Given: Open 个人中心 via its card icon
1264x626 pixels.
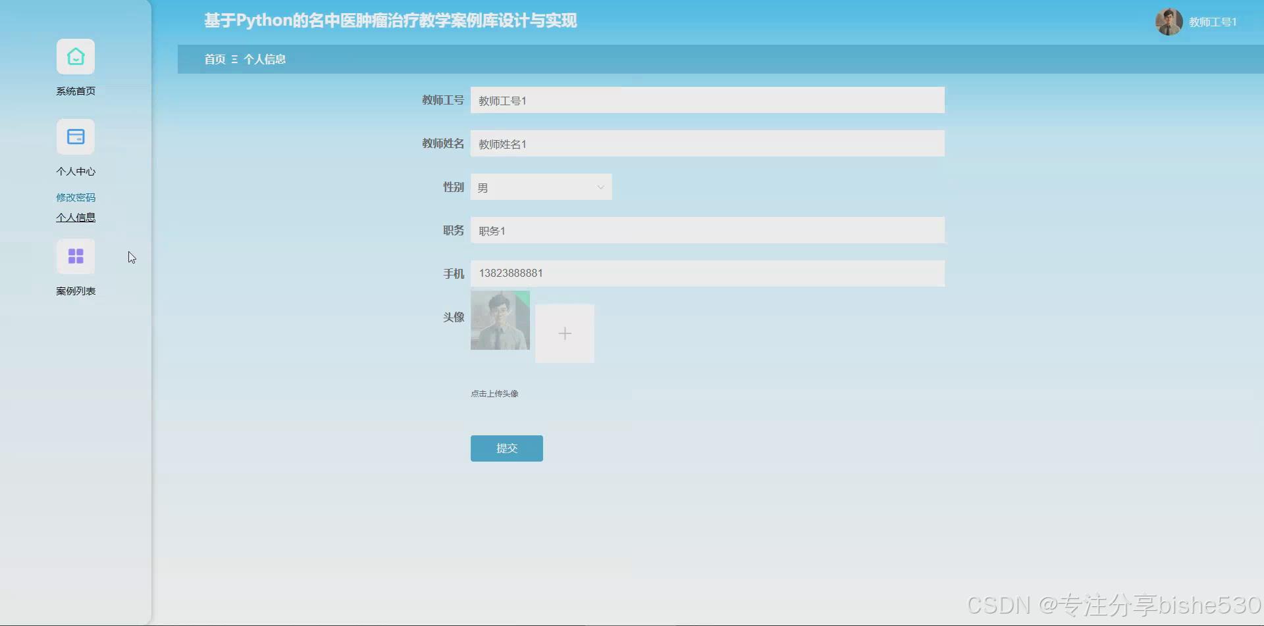Looking at the screenshot, I should click(75, 137).
